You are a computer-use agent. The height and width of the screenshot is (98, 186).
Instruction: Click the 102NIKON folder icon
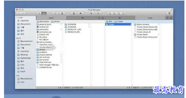[x=66, y=24]
